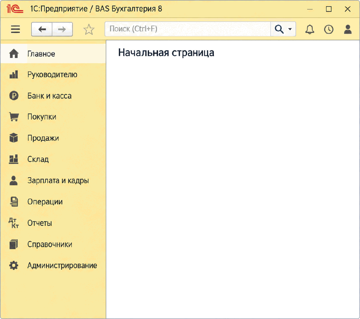Maximize the BAS Бухгалтерия window
This screenshot has height=319, width=360.
[x=329, y=9]
